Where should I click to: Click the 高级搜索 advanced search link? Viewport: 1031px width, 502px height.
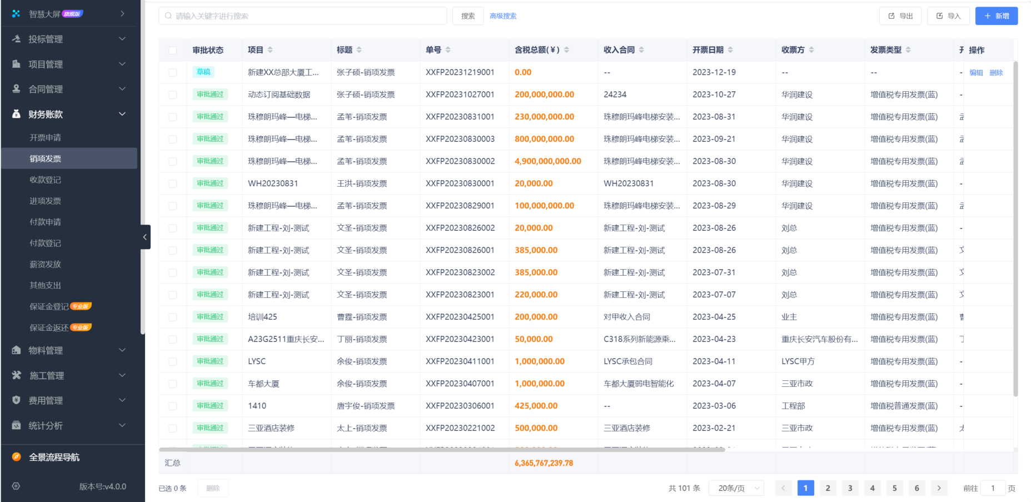[x=503, y=16]
